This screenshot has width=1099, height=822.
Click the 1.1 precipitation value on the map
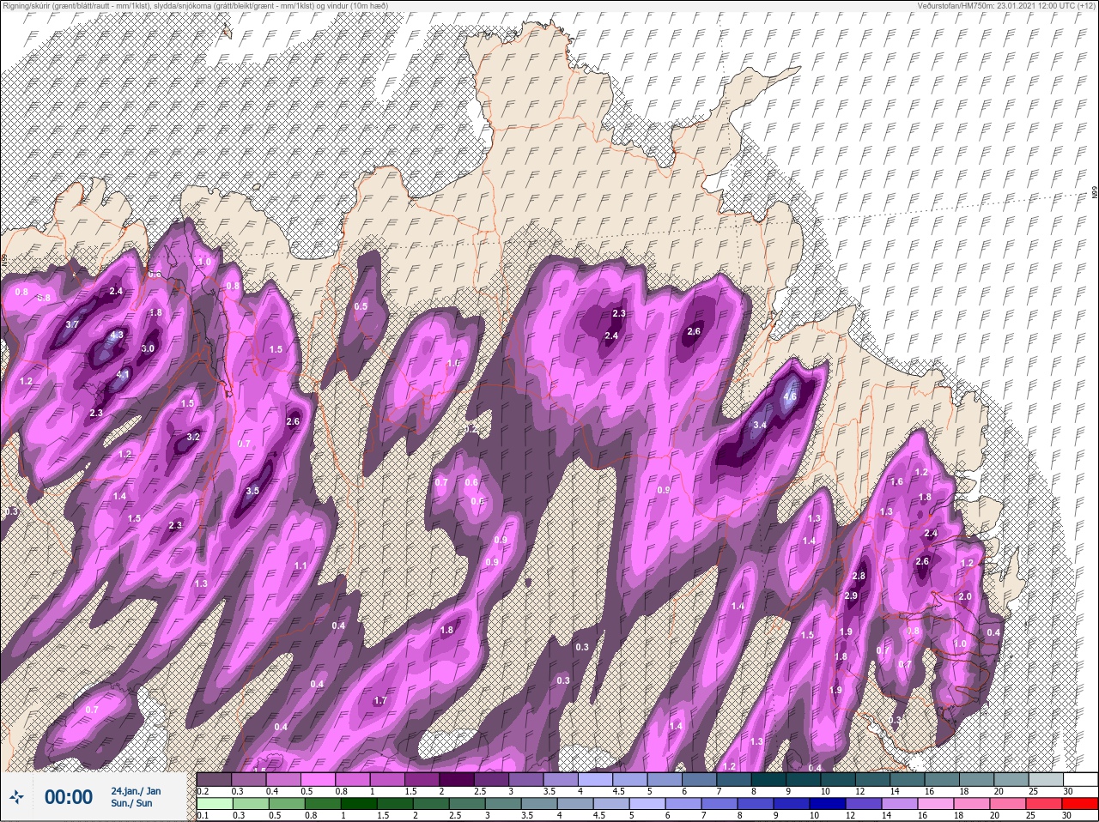301,565
